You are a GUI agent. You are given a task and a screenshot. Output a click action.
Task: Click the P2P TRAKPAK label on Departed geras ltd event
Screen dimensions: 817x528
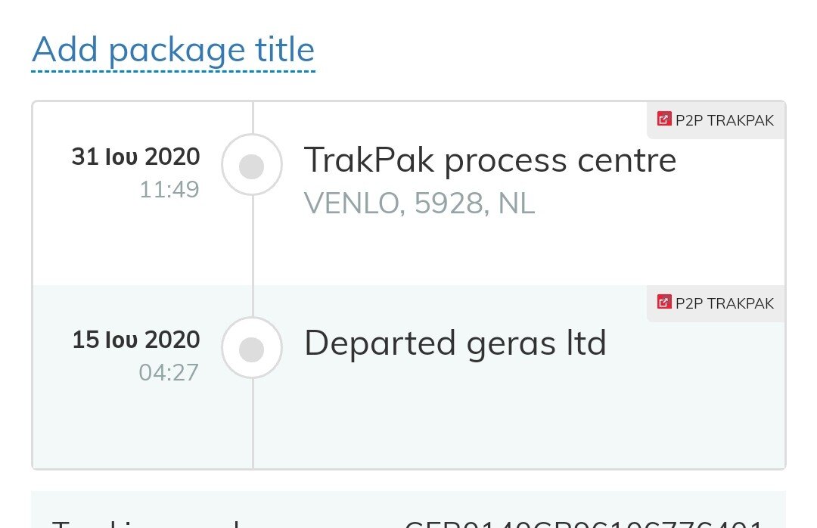click(x=724, y=303)
